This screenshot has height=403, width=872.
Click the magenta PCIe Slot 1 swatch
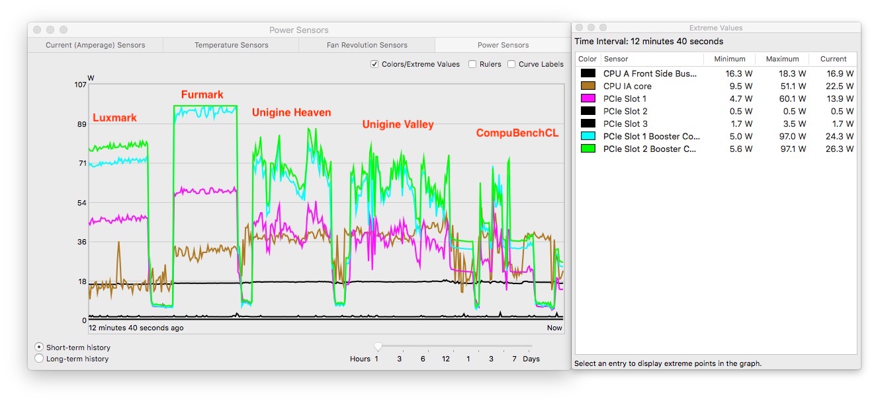(588, 98)
